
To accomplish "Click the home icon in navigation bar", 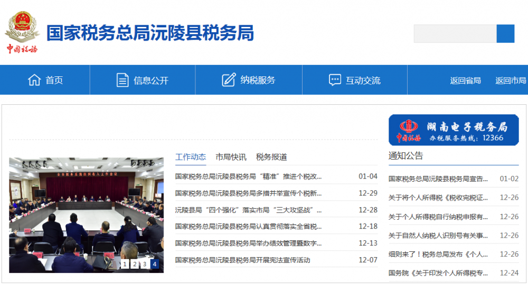I will coord(34,80).
